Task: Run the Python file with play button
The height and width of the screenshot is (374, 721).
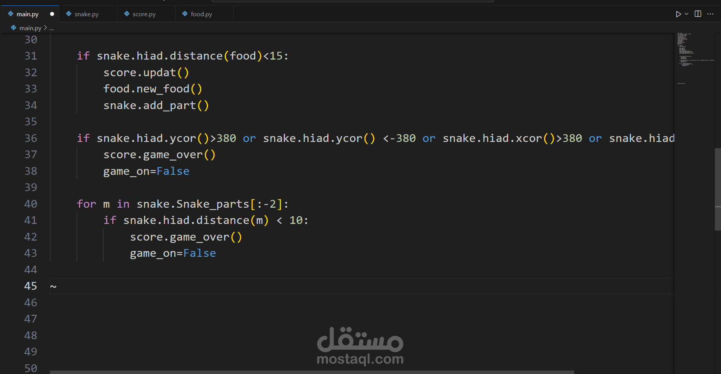Action: (678, 14)
